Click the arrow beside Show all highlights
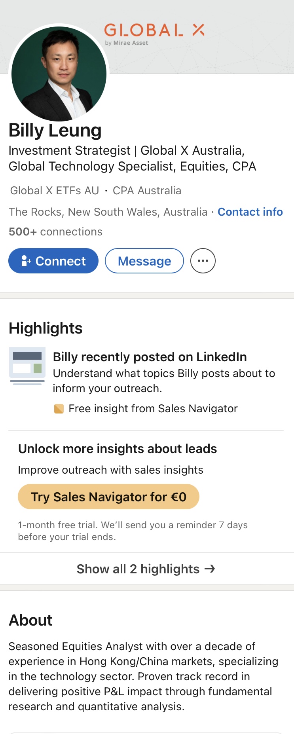294x734 pixels. pos(210,569)
